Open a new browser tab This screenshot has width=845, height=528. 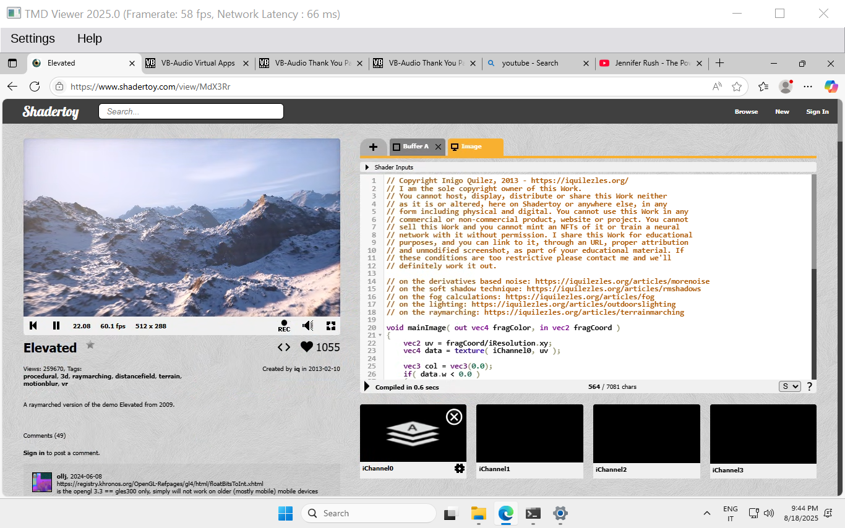click(719, 63)
